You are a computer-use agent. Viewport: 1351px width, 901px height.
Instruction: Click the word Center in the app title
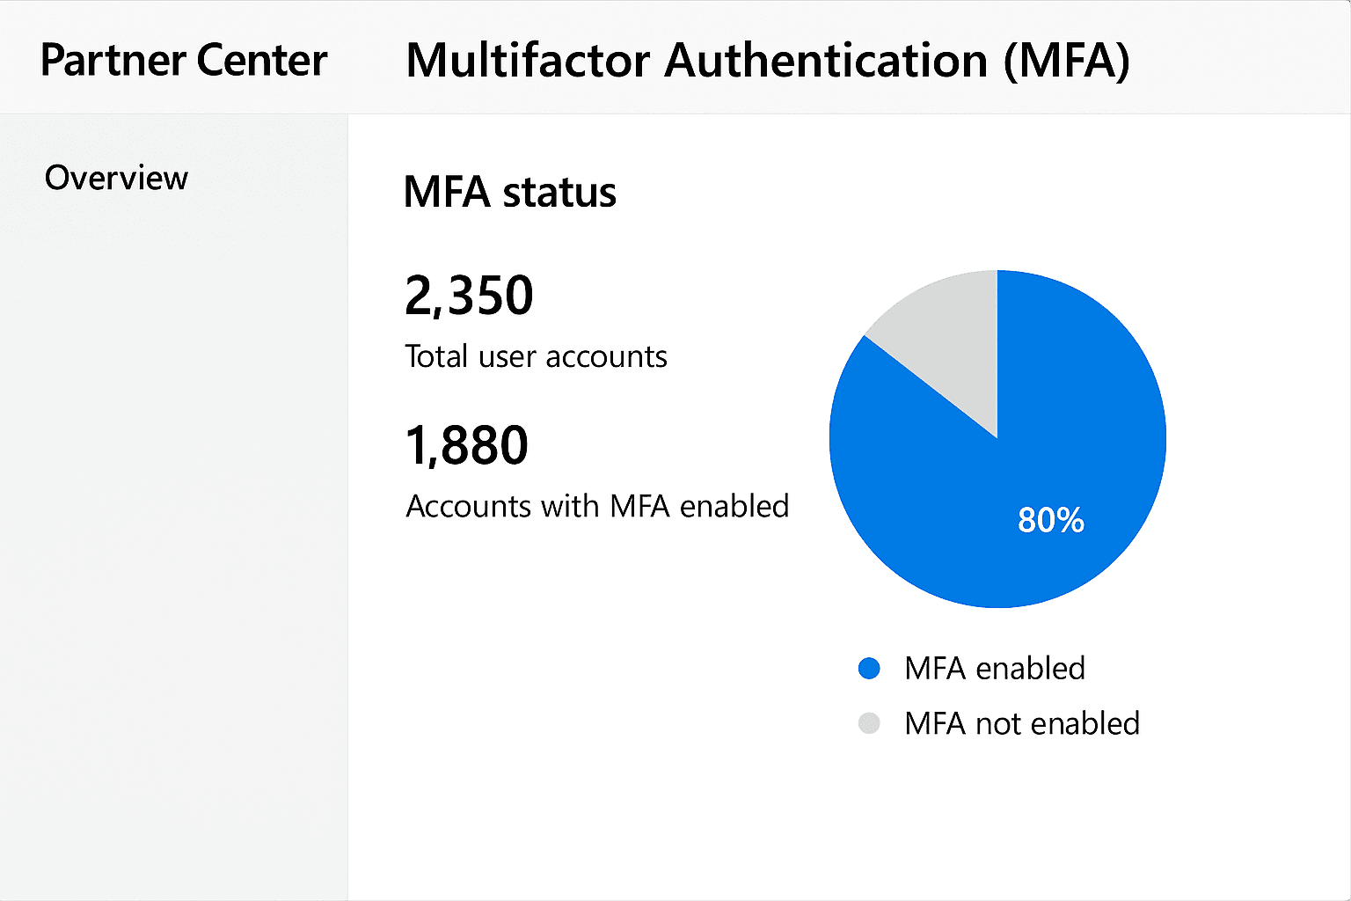coord(262,60)
